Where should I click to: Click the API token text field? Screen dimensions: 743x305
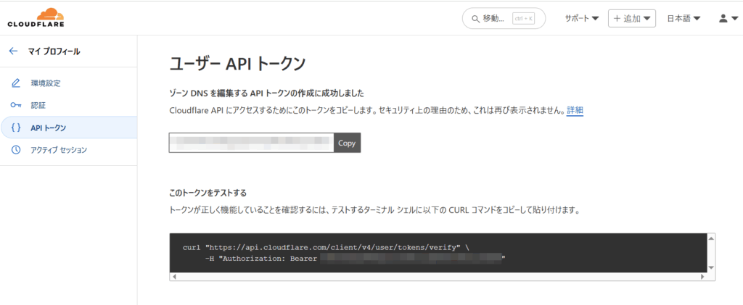[251, 143]
